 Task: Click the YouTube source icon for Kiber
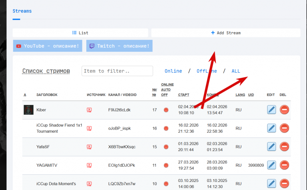coord(89,110)
